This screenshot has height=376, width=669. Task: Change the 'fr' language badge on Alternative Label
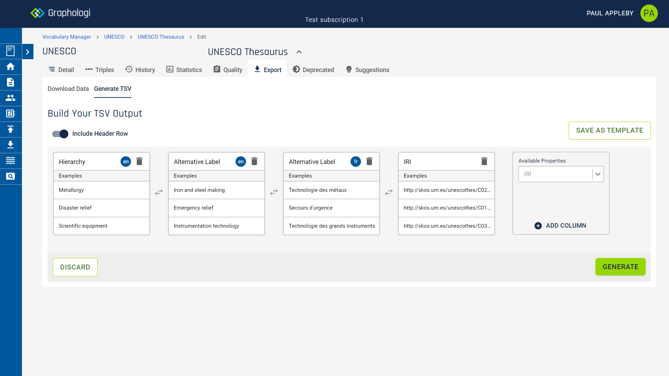(x=356, y=162)
